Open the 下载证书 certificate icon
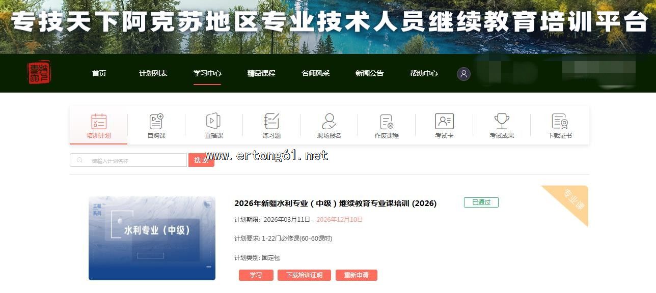Viewport: 656px width, 293px height. click(x=560, y=121)
